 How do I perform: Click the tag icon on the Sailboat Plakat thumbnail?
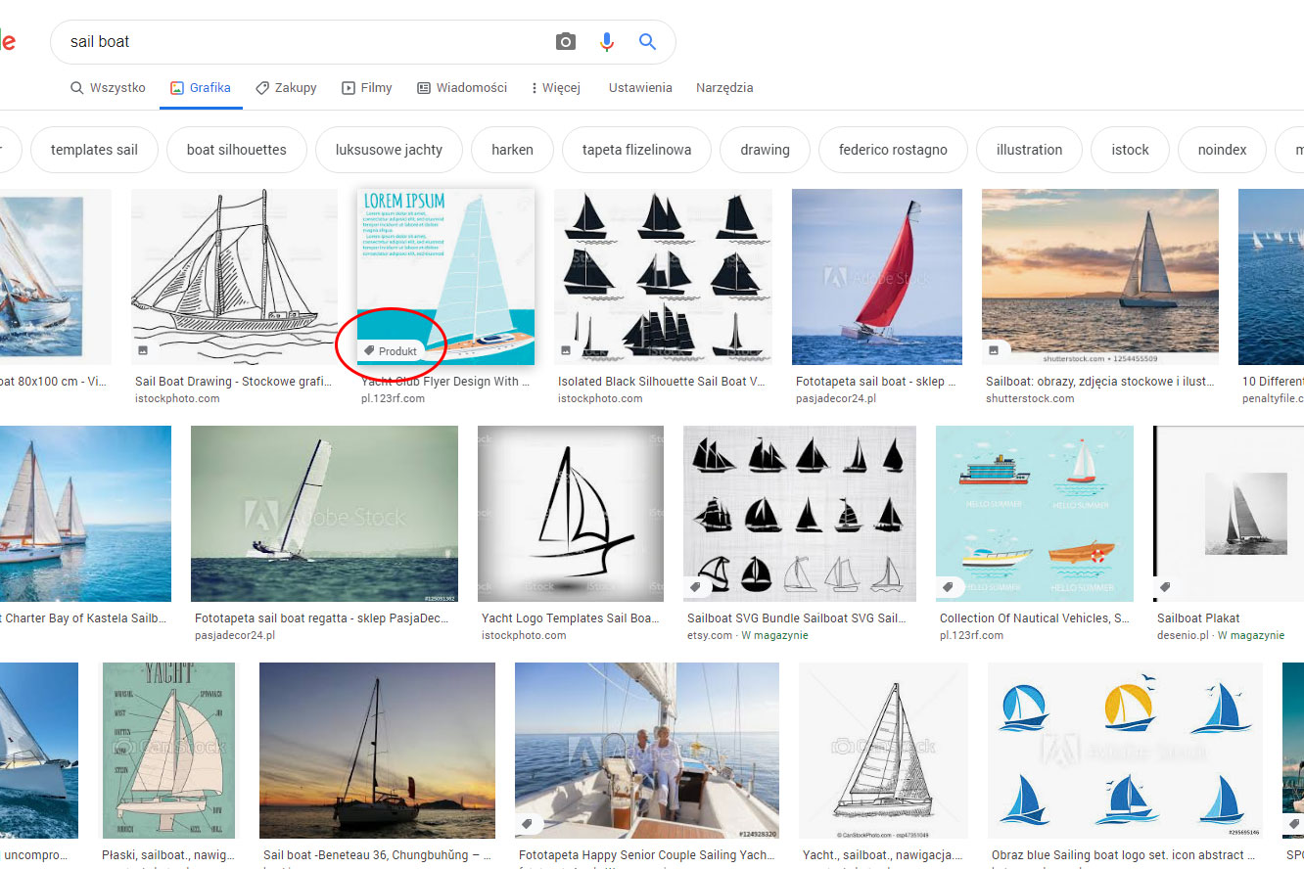1165,586
